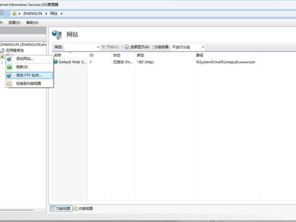Switch to 功能视图 tab
The image size is (296, 222).
coord(61,208)
